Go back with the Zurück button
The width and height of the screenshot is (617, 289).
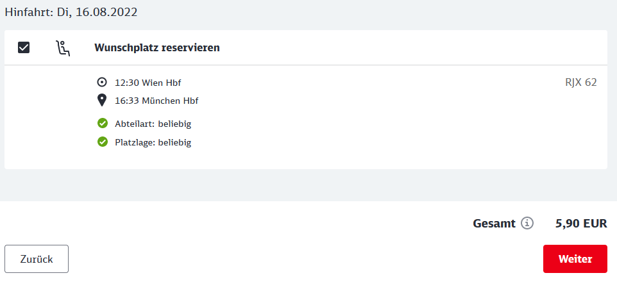pyautogui.click(x=37, y=259)
